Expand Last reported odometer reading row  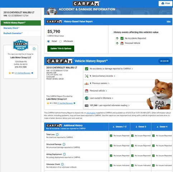pos(128,105)
